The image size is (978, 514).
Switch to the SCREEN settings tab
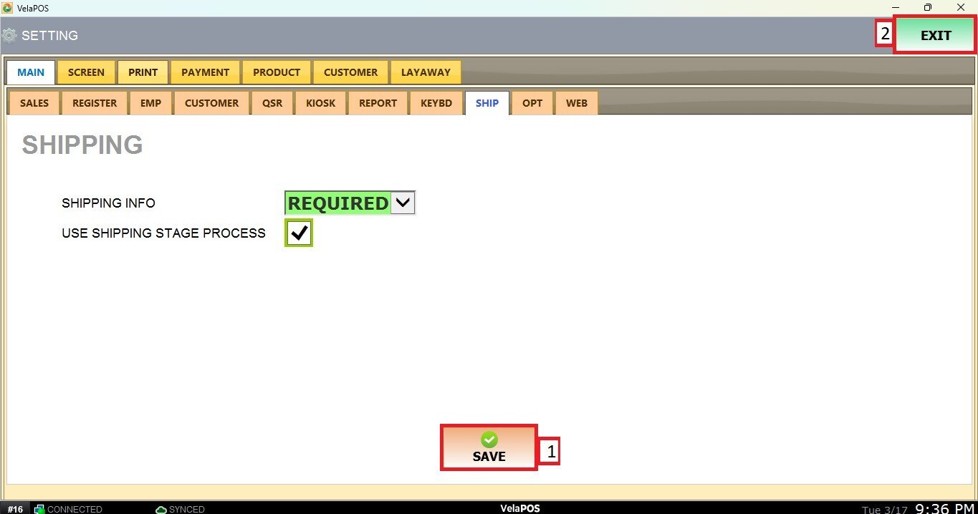86,72
